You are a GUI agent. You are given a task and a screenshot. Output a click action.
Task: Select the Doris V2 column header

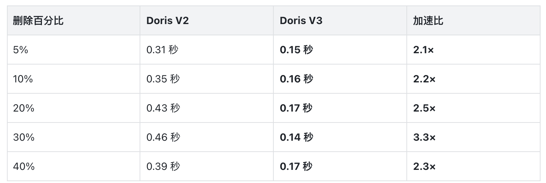207,20
